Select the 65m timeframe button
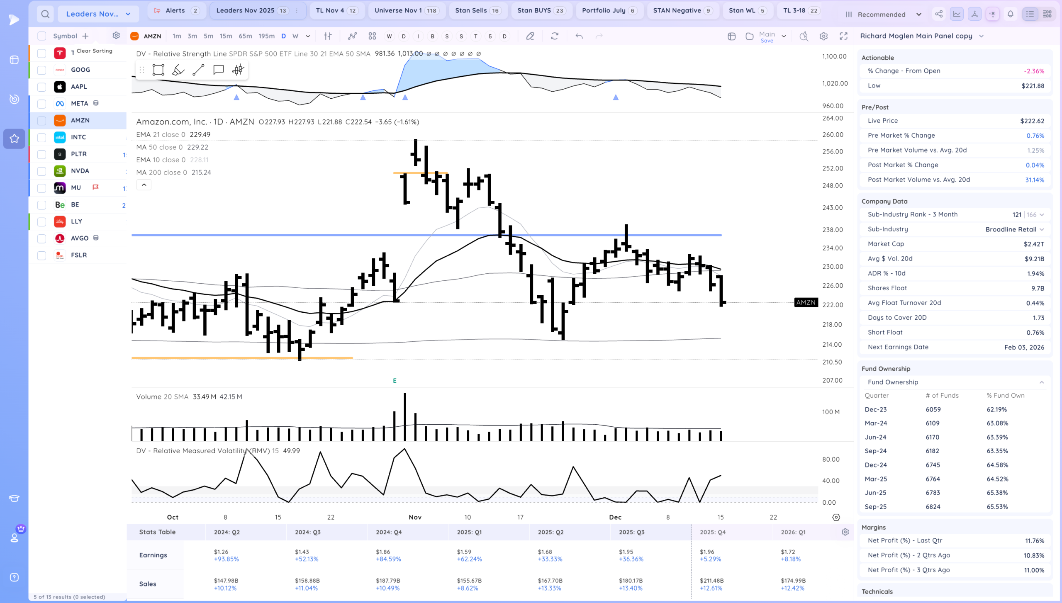 245,36
